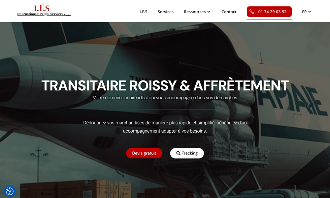The width and height of the screenshot is (330, 198).
Task: Navigate to the Contact page
Action: [229, 12]
